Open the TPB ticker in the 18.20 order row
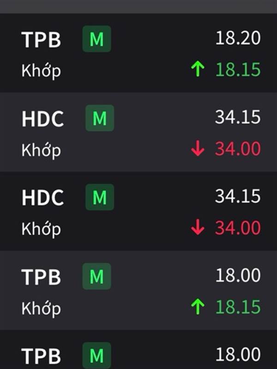The height and width of the screenshot is (369, 277). tap(41, 40)
